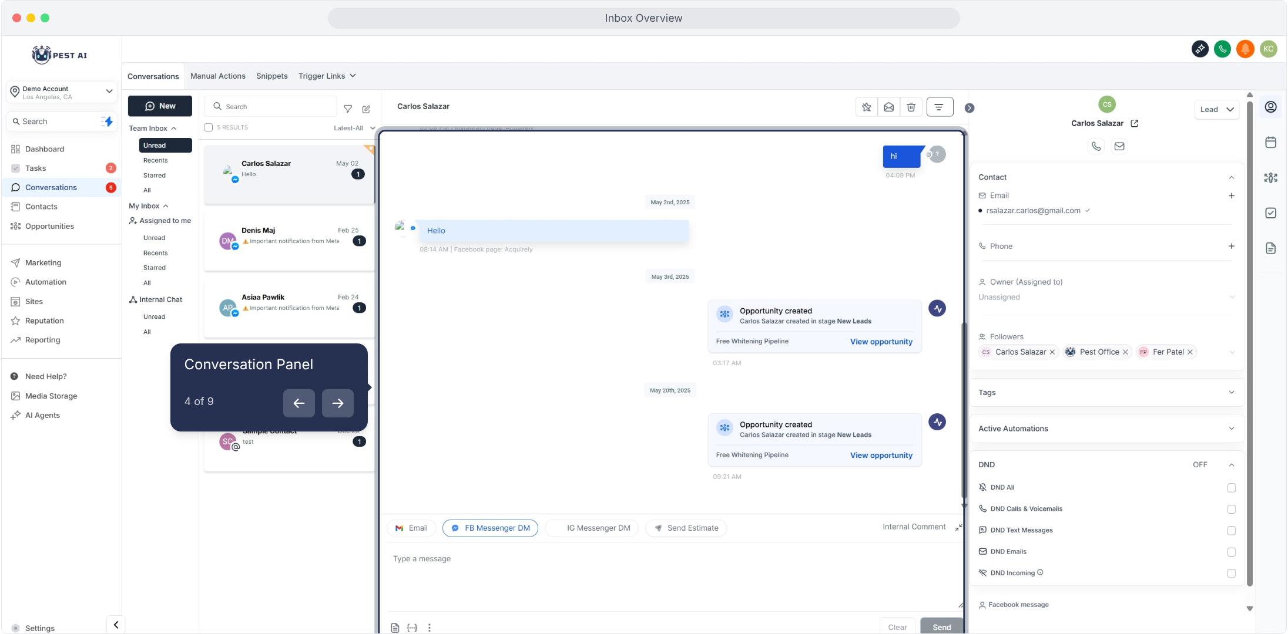Add email with plus icon

[x=1232, y=195]
